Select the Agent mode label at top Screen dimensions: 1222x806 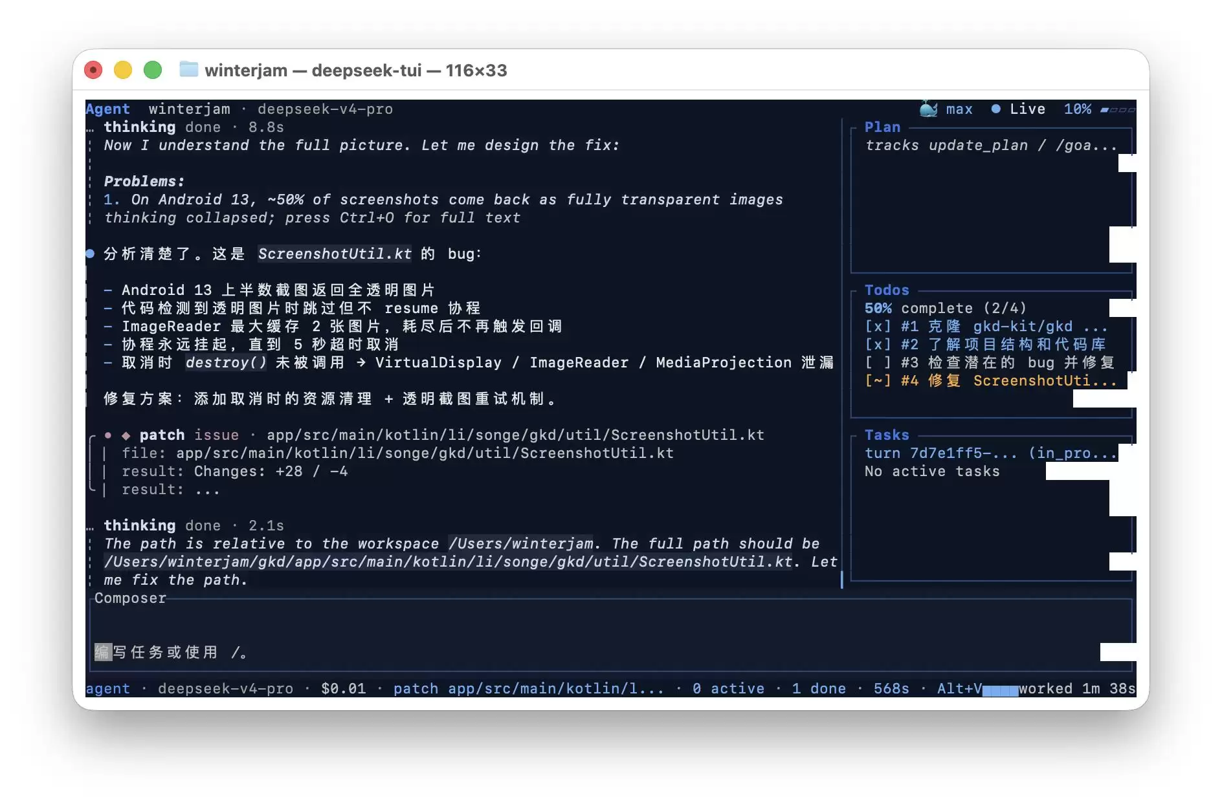[107, 109]
